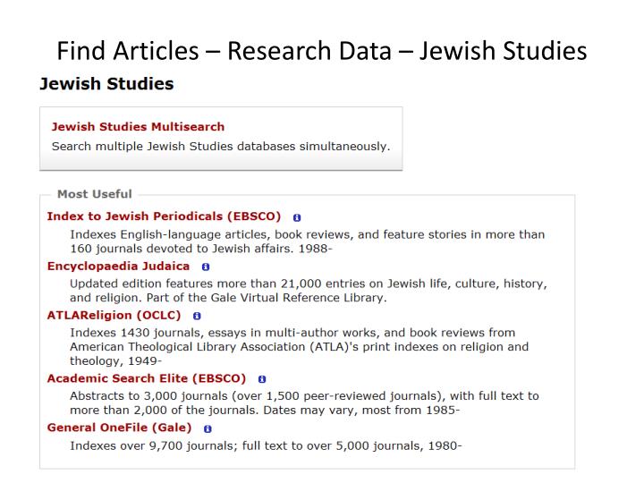
Task: Click the 'Most Useful' section label
Action: [95, 194]
